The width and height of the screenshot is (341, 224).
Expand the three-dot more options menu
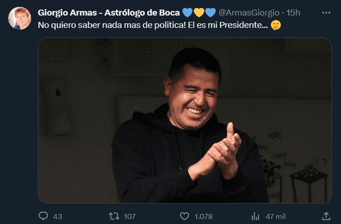coord(326,13)
